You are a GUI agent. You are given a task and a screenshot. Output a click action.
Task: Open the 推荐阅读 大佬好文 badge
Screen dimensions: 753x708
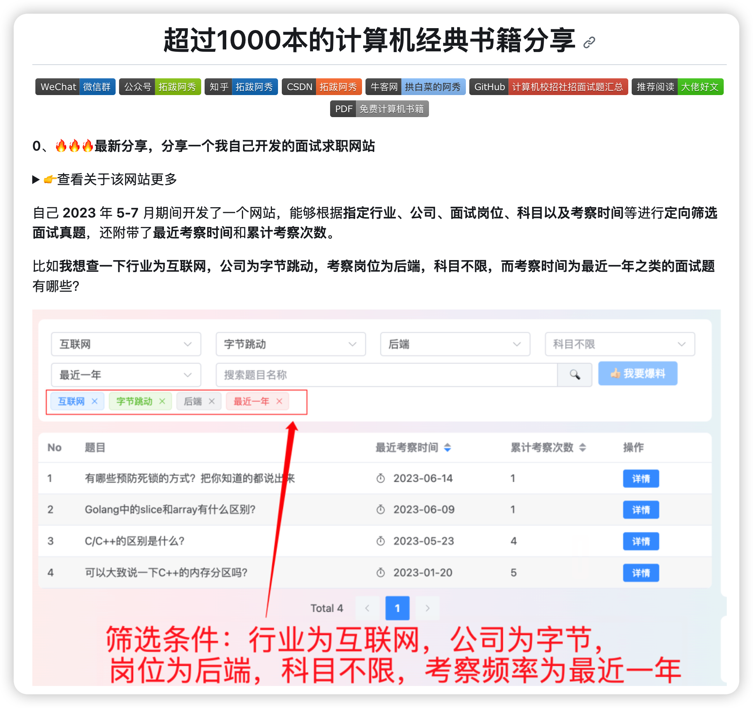(677, 87)
